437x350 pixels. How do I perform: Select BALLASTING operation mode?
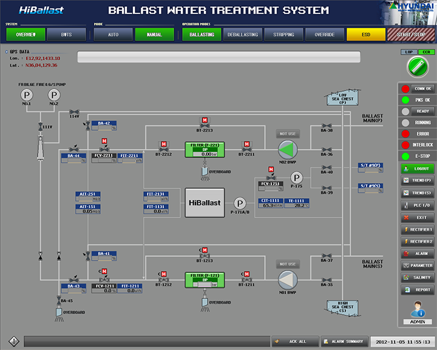pyautogui.click(x=202, y=35)
